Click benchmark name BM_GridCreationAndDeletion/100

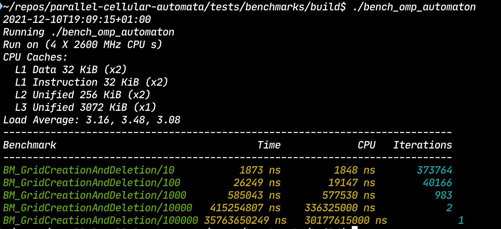pos(92,183)
